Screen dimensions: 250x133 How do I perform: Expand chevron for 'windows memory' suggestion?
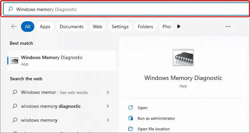pyautogui.click(x=108, y=120)
